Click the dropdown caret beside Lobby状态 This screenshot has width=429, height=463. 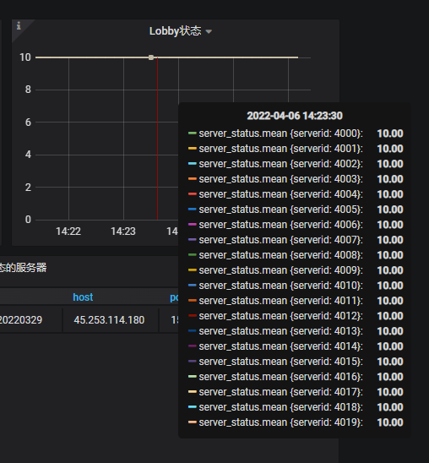tap(209, 31)
